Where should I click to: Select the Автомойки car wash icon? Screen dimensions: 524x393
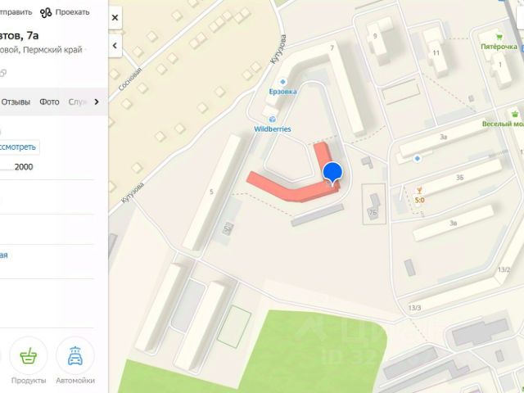point(75,356)
